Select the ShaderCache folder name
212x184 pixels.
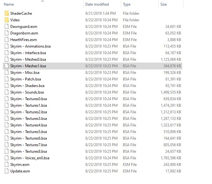coord(21,13)
